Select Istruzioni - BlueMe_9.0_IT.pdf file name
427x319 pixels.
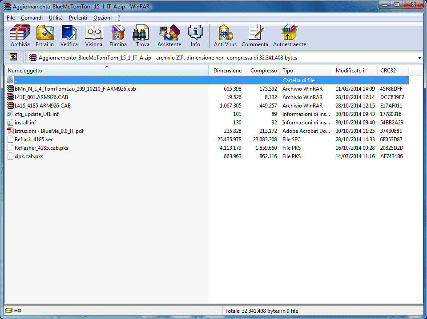49,131
